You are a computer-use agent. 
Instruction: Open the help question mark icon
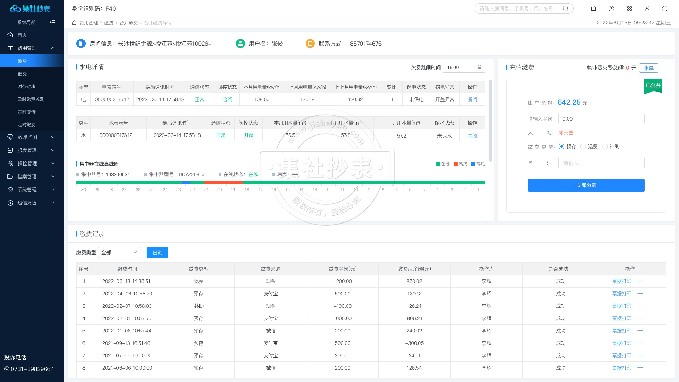(611, 8)
